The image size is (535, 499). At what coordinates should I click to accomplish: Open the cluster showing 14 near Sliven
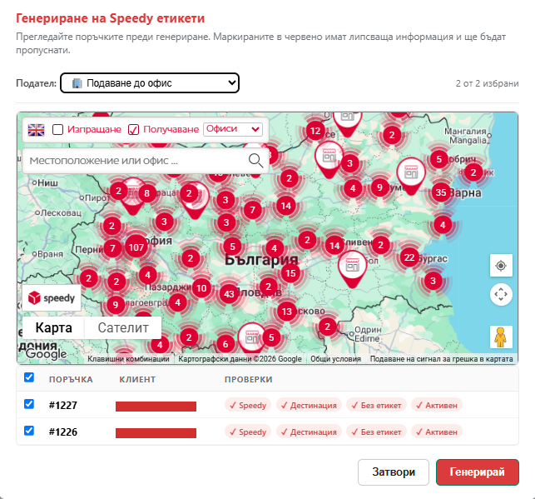(x=334, y=246)
